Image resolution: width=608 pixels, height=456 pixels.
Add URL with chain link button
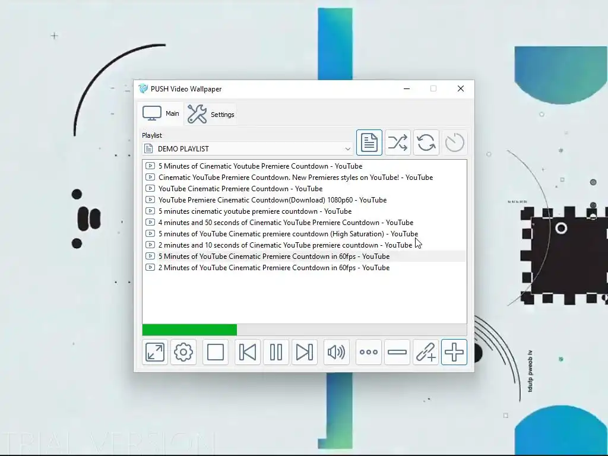click(425, 352)
